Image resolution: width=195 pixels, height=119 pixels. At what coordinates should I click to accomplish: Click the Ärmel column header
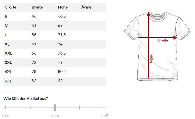click(87, 7)
